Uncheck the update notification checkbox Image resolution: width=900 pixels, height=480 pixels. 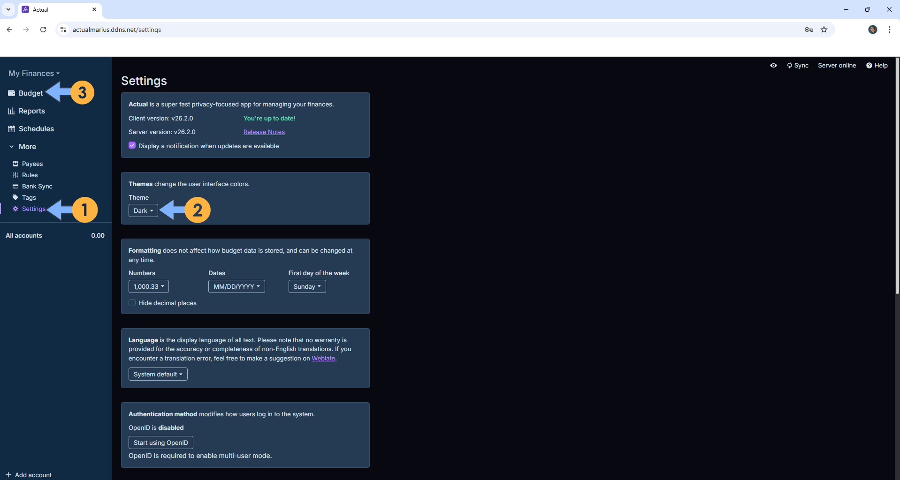click(132, 146)
